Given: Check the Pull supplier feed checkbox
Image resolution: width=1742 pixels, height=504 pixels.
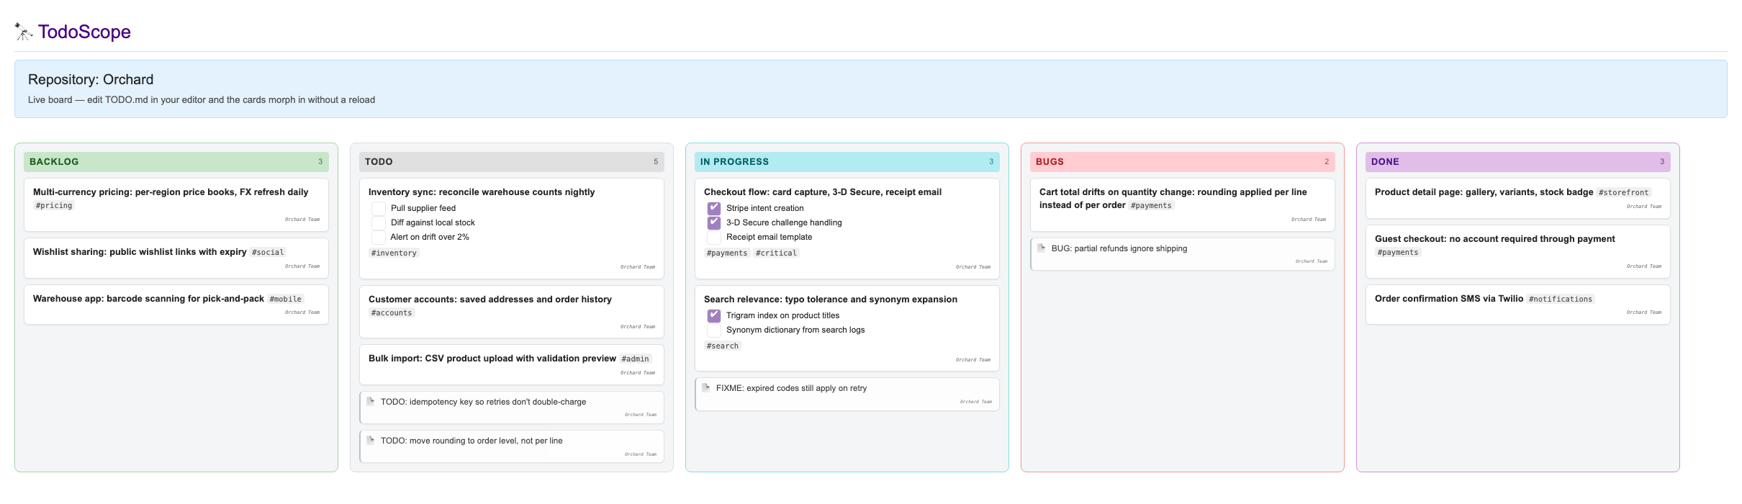Looking at the screenshot, I should [379, 208].
